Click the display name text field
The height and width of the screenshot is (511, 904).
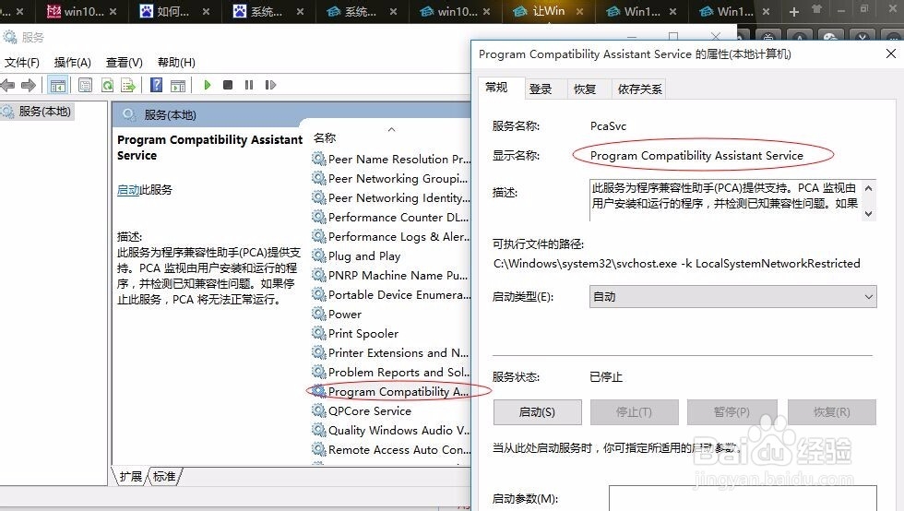click(x=696, y=155)
